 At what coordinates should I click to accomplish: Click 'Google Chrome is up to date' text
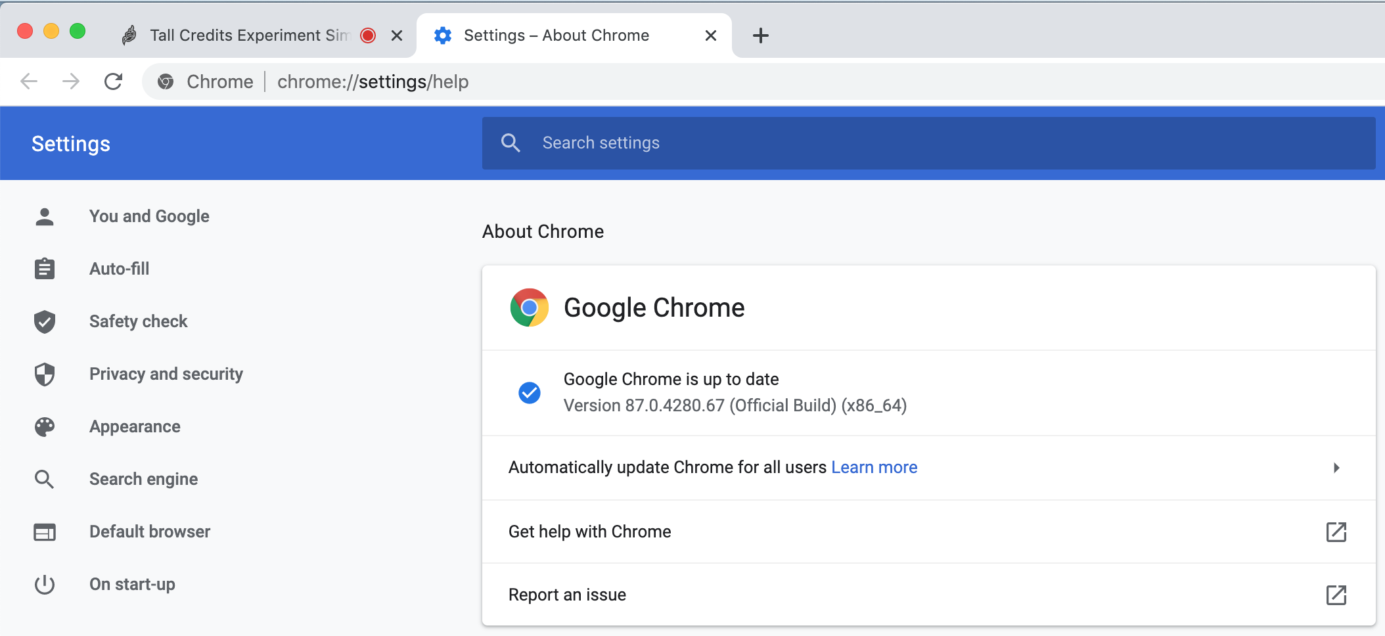tap(671, 379)
